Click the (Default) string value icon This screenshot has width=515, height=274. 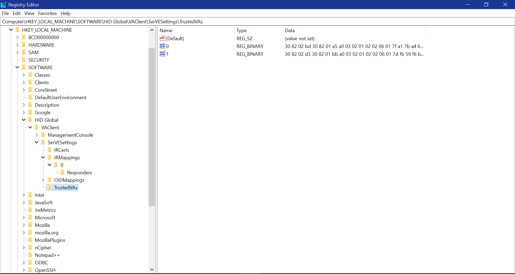tap(162, 38)
